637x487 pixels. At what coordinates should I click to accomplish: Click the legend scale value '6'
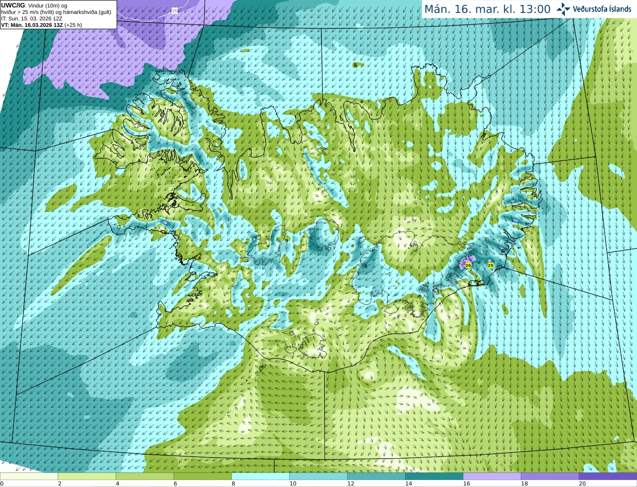tap(175, 484)
